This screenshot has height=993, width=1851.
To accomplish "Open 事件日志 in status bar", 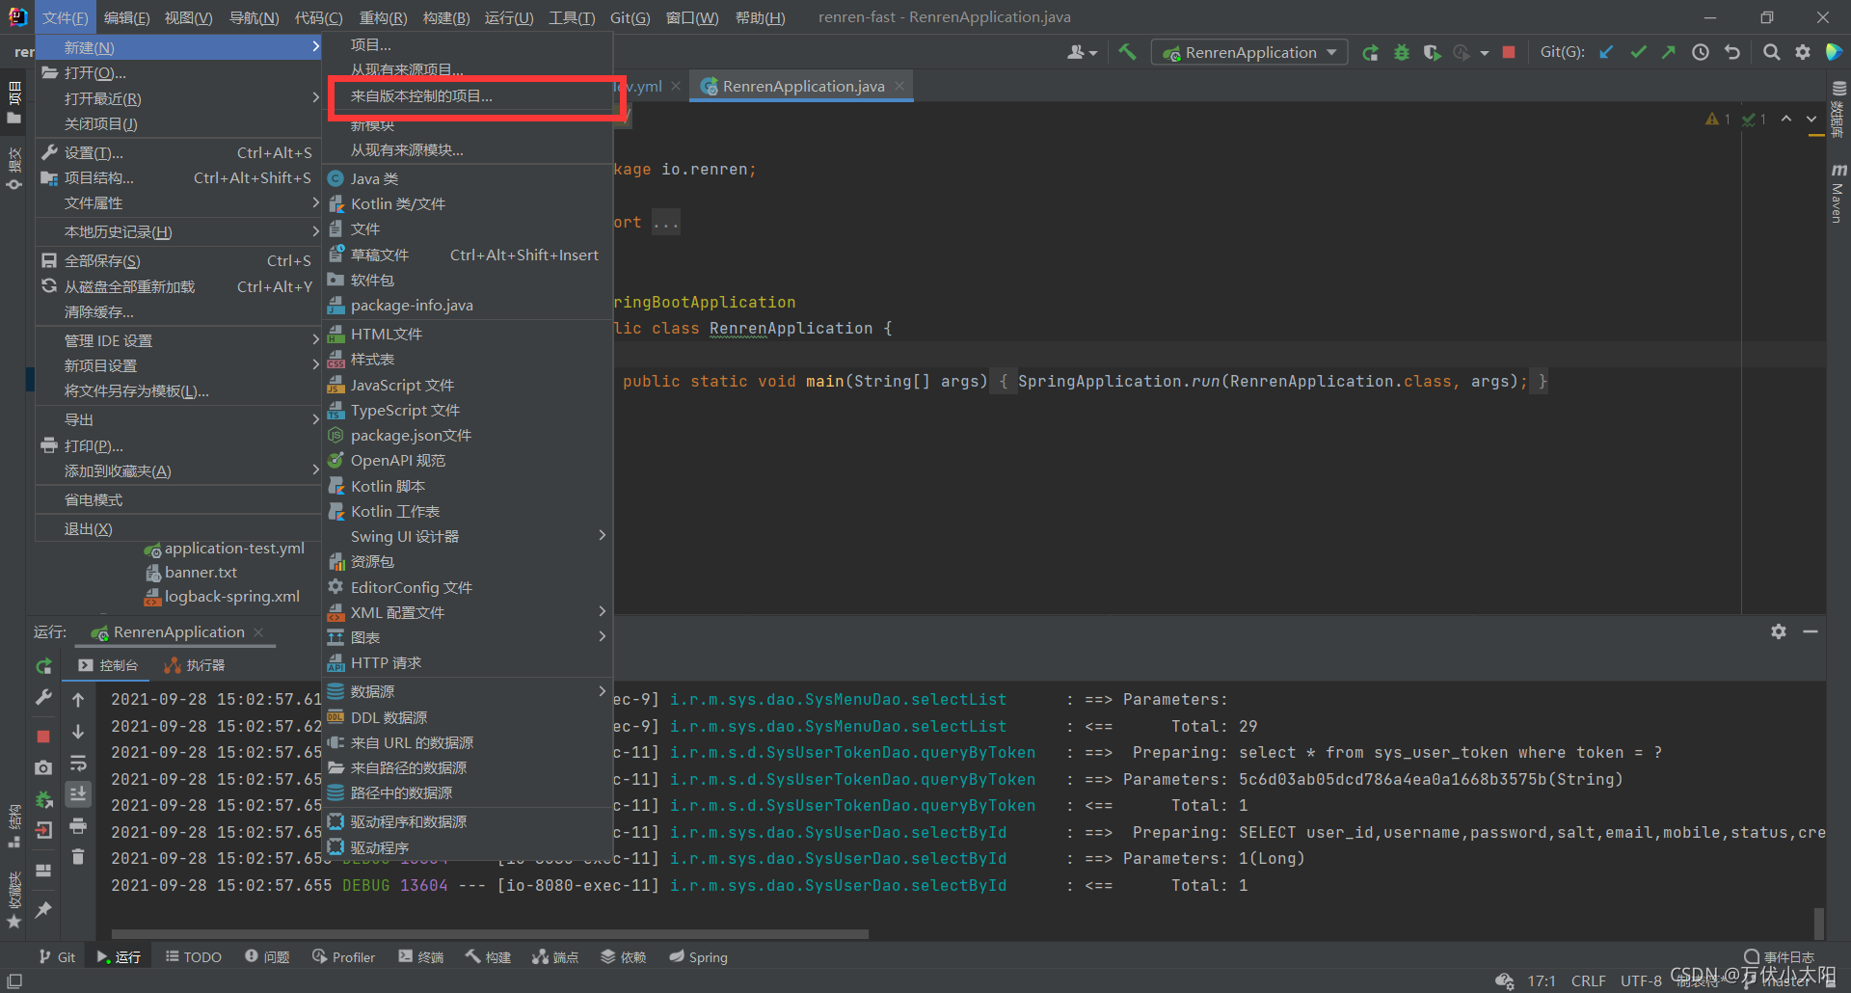I will [x=1780, y=956].
